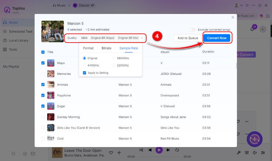The width and height of the screenshot is (272, 161).
Task: Toggle repeat mode icon
Action: (x=177, y=150)
